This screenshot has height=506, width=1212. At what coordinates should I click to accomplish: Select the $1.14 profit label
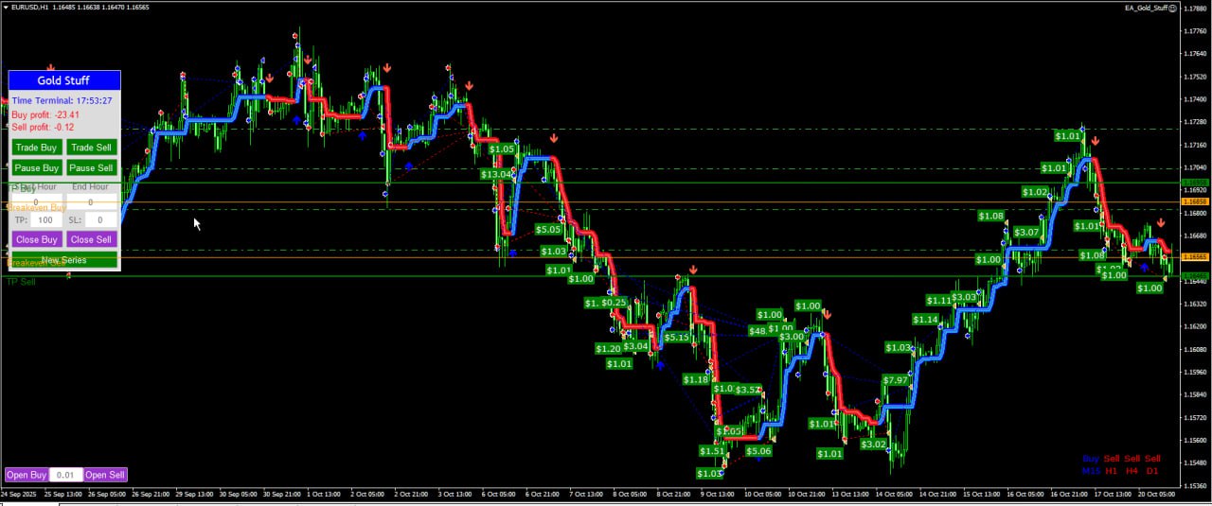tap(925, 320)
